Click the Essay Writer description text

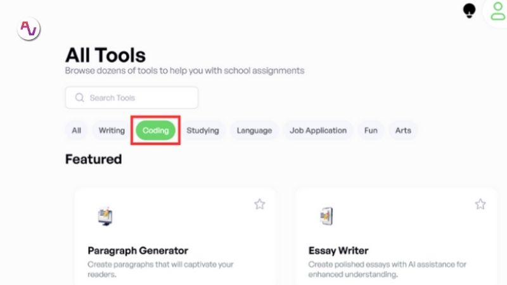[x=387, y=269]
